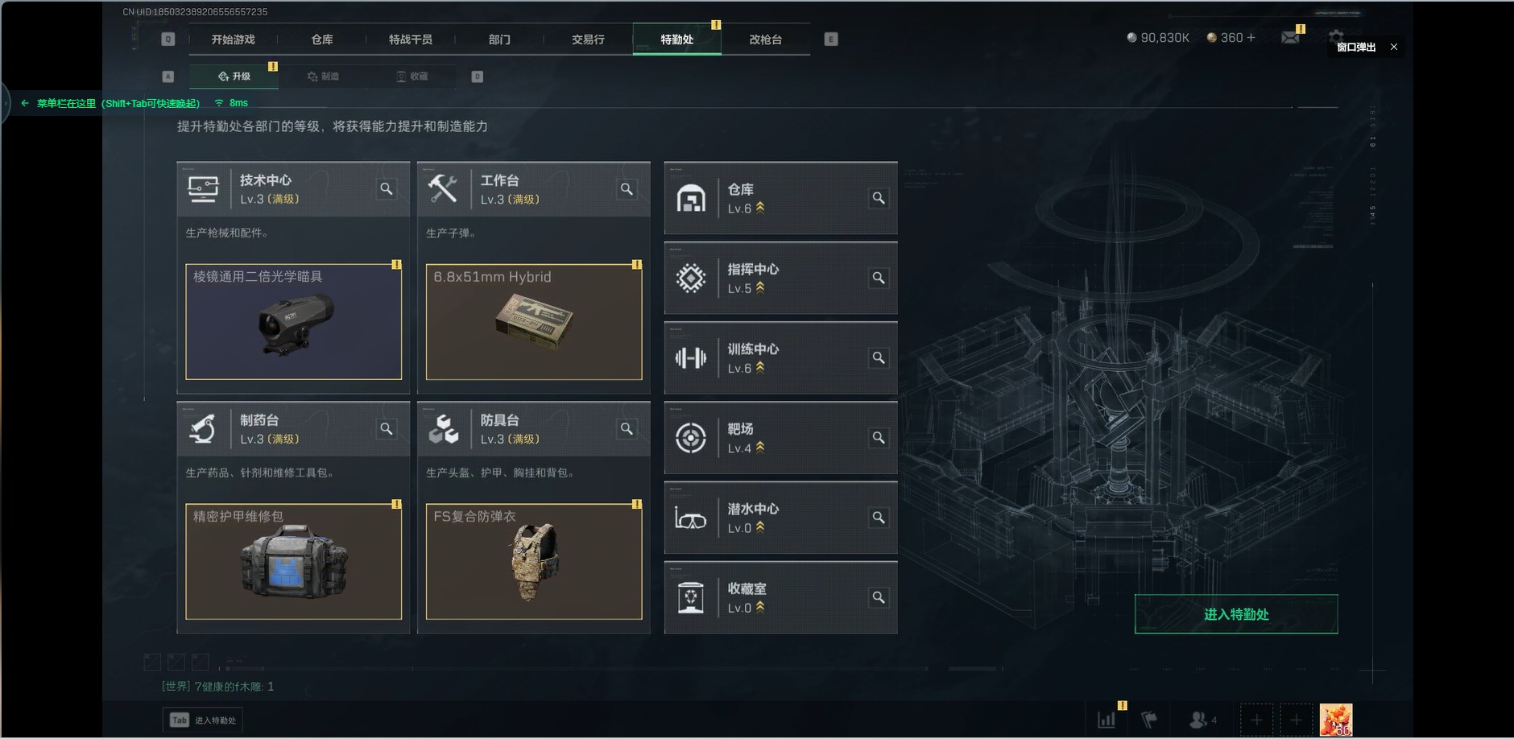Click the 进入特勤处 button
The height and width of the screenshot is (739, 1514).
1236,614
